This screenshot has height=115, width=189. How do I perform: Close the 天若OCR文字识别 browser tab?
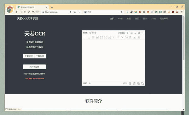pos(47,7)
